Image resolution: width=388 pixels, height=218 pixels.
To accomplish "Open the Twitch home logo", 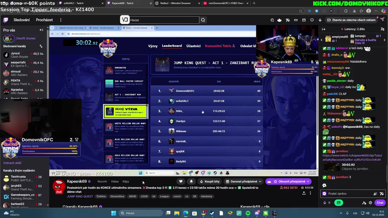I will coord(5,20).
